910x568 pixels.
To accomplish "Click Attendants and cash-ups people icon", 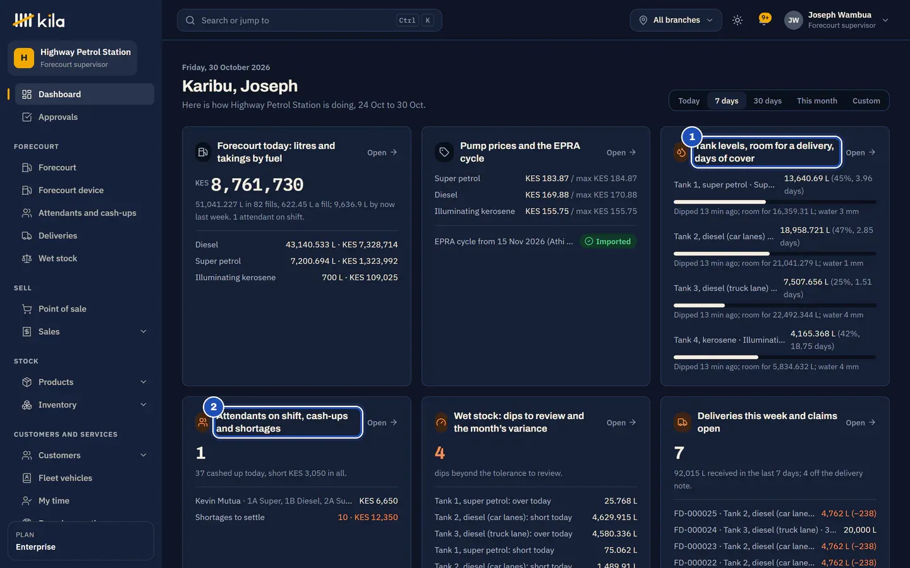I will click(x=27, y=213).
